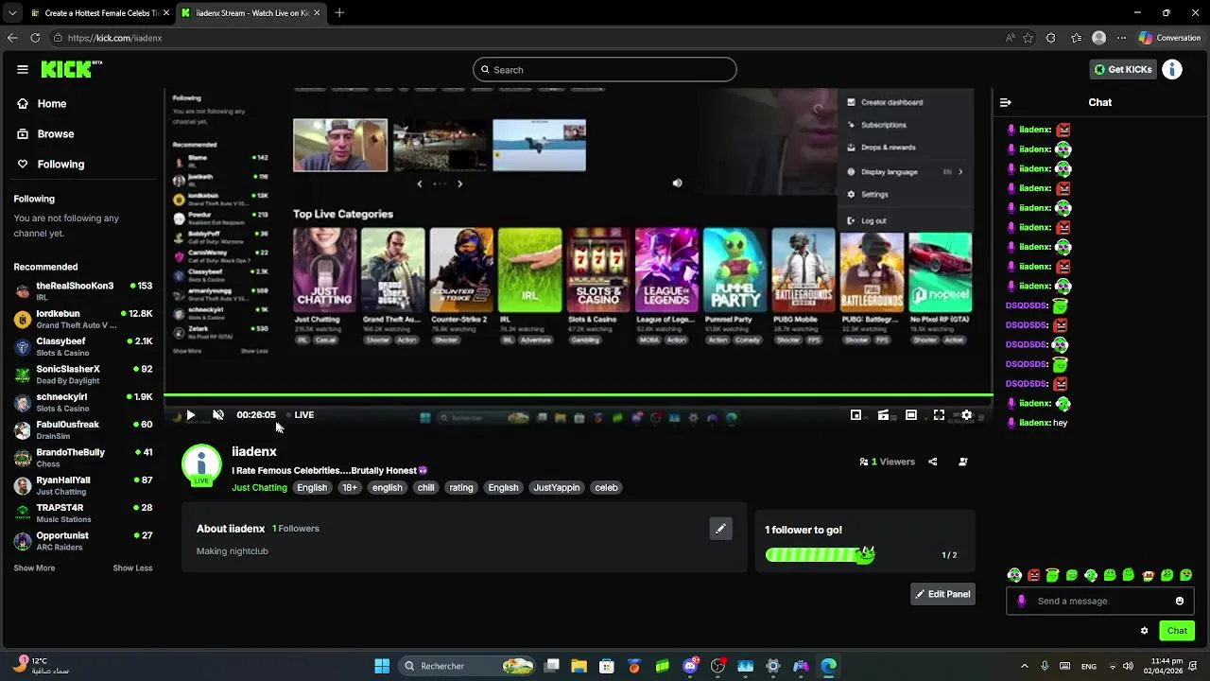Open Opportunist recommended channel

click(x=83, y=540)
